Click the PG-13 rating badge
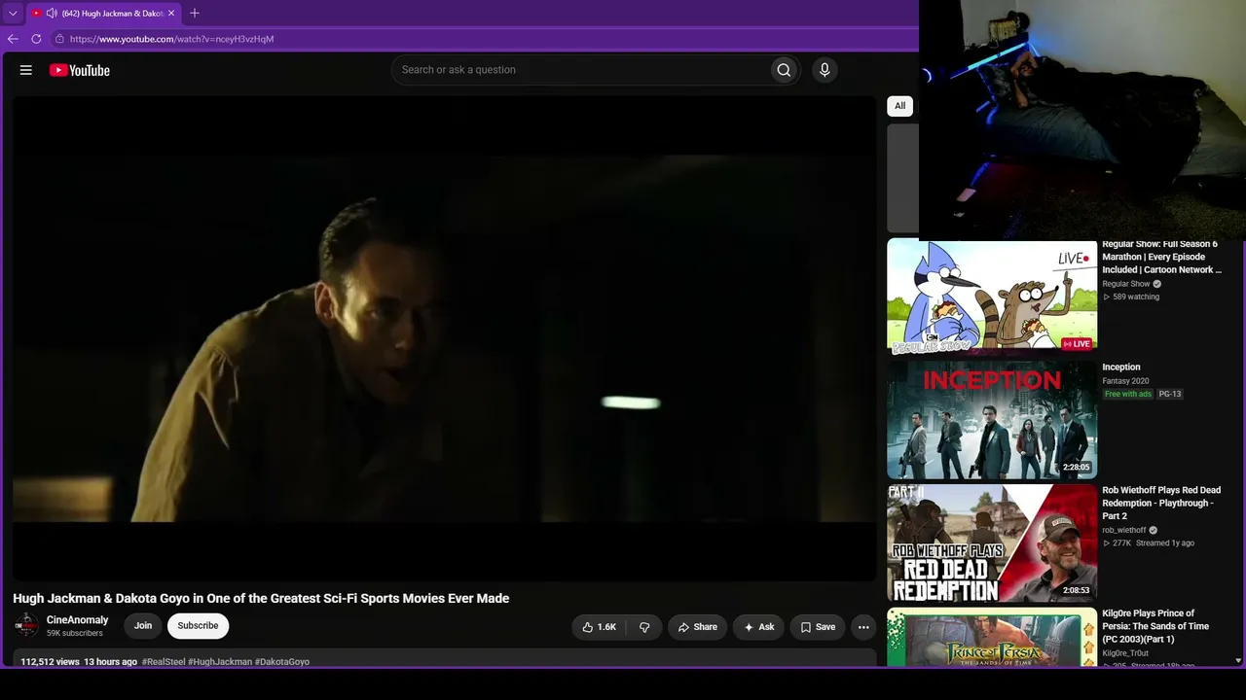The width and height of the screenshot is (1246, 700). [1170, 394]
